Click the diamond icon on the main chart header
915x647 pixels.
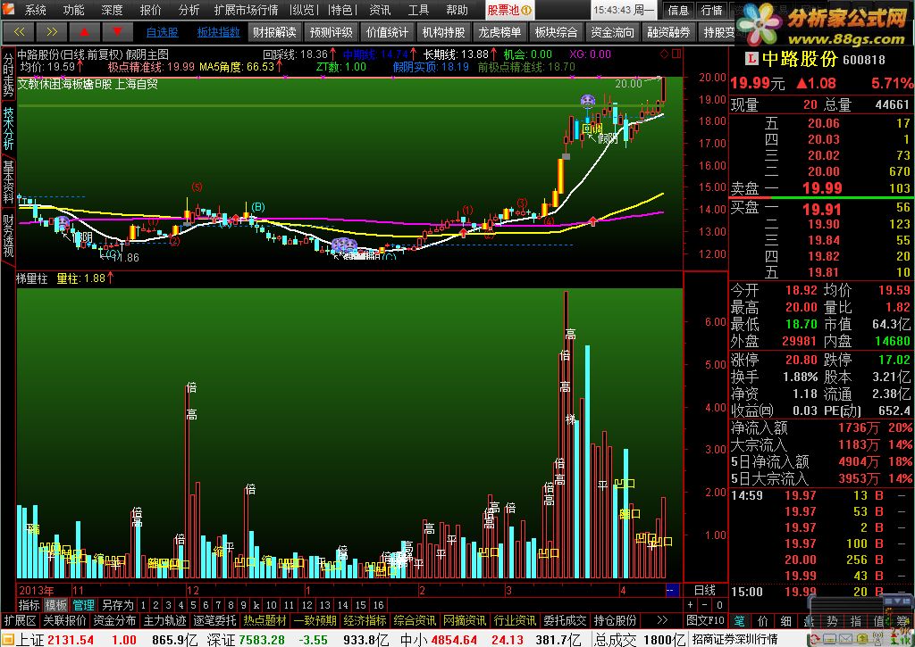pos(664,54)
